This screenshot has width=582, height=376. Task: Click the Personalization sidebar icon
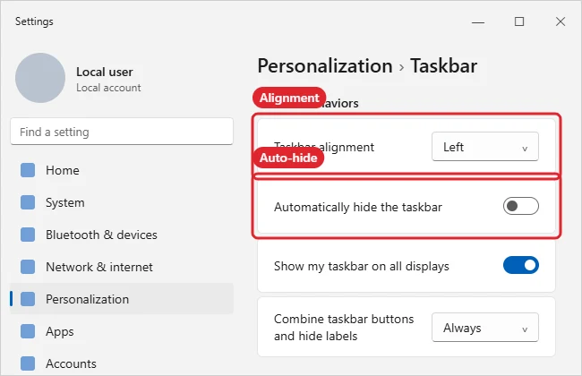28,299
